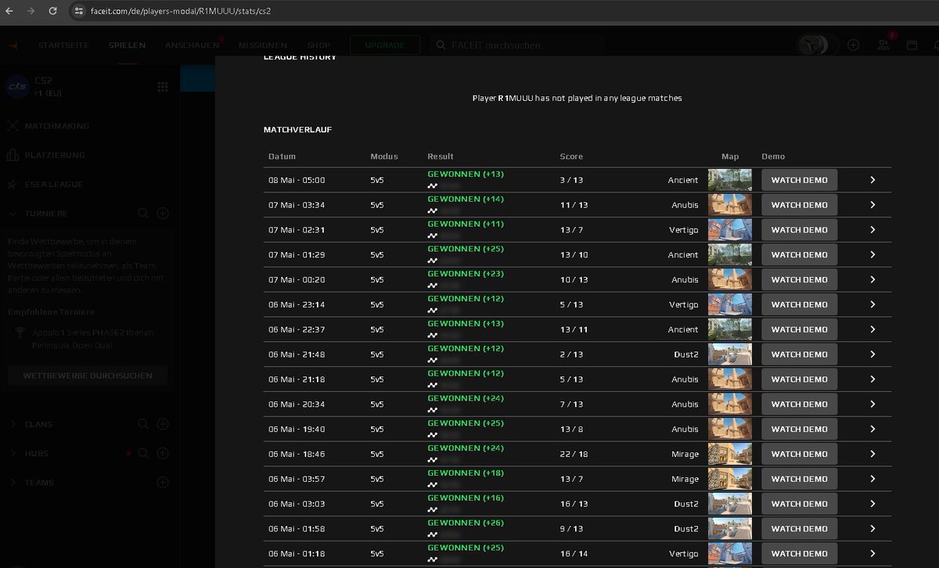
Task: Click the browser back arrow
Action: pos(9,11)
